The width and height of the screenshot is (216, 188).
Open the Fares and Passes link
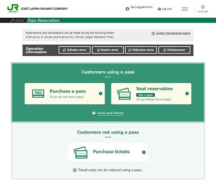tap(110, 113)
